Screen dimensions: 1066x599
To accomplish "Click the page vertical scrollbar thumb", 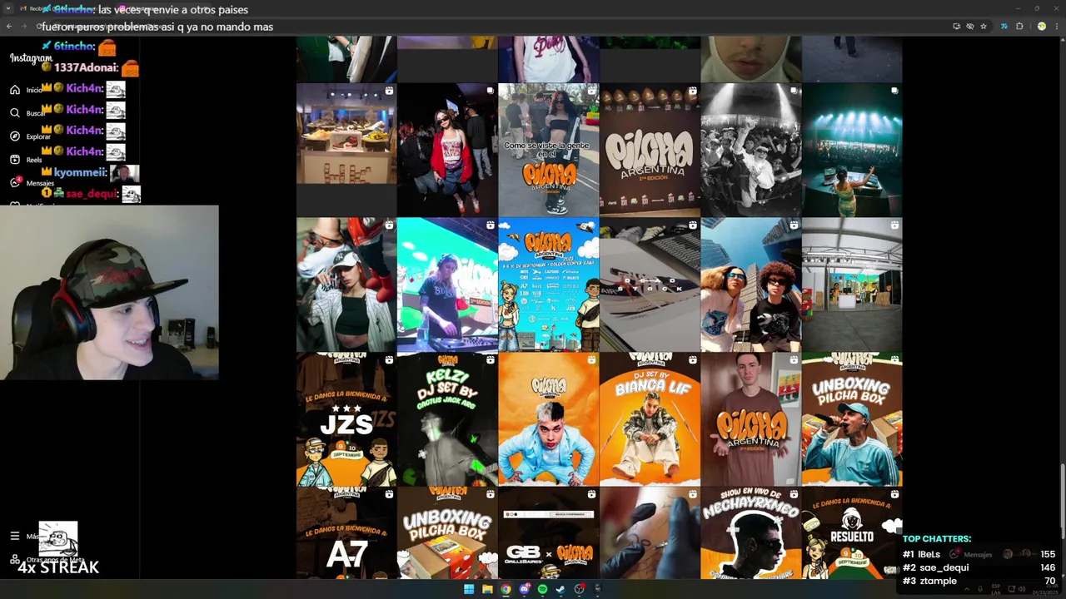I will (1062, 501).
